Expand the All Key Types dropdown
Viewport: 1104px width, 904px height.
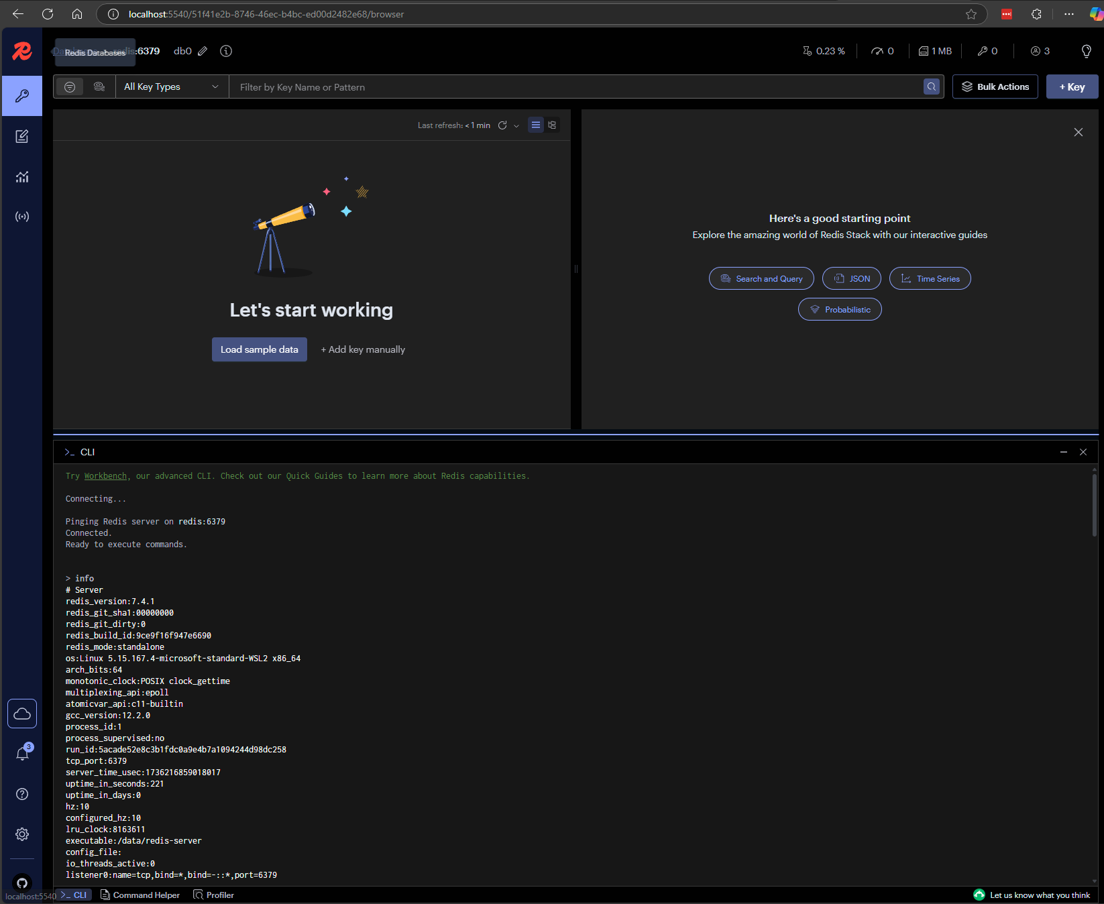coord(172,87)
